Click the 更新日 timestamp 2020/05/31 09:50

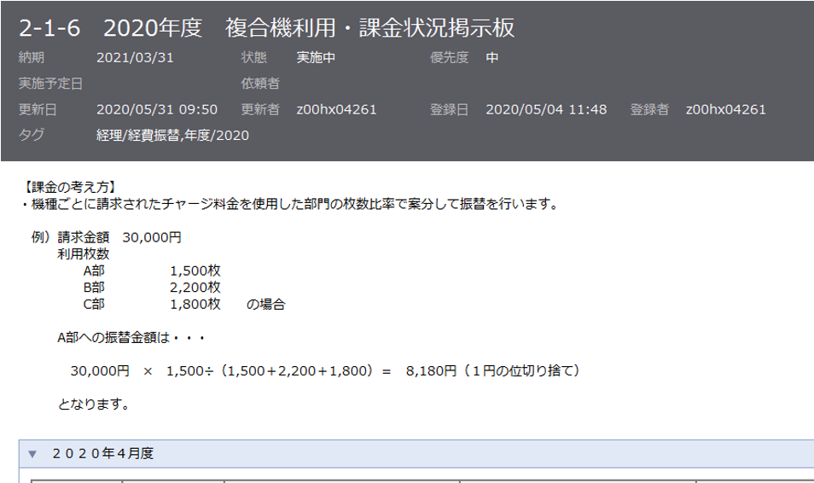point(157,109)
